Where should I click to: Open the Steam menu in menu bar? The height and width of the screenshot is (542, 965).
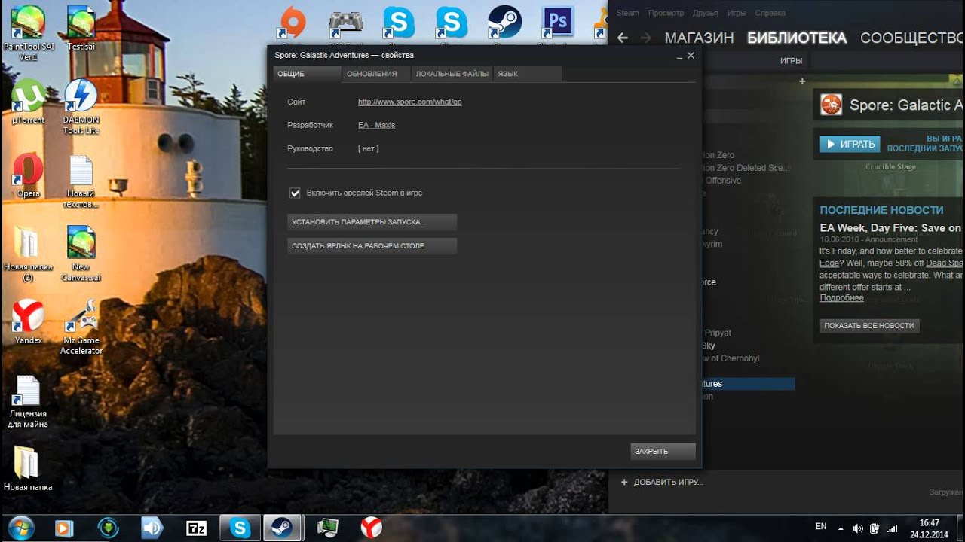pos(627,13)
